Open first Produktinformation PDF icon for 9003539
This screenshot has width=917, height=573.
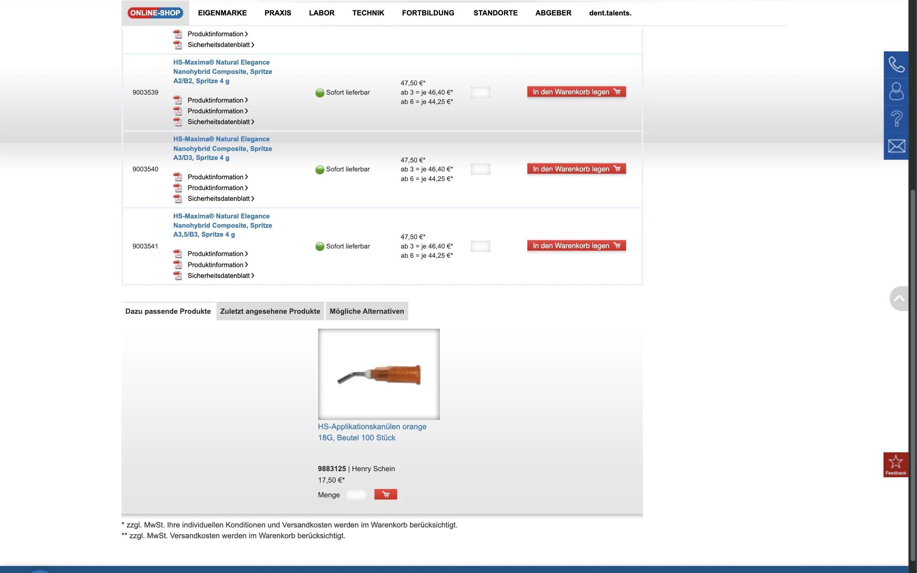click(178, 100)
